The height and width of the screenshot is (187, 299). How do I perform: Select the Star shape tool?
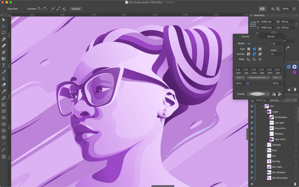point(4,137)
